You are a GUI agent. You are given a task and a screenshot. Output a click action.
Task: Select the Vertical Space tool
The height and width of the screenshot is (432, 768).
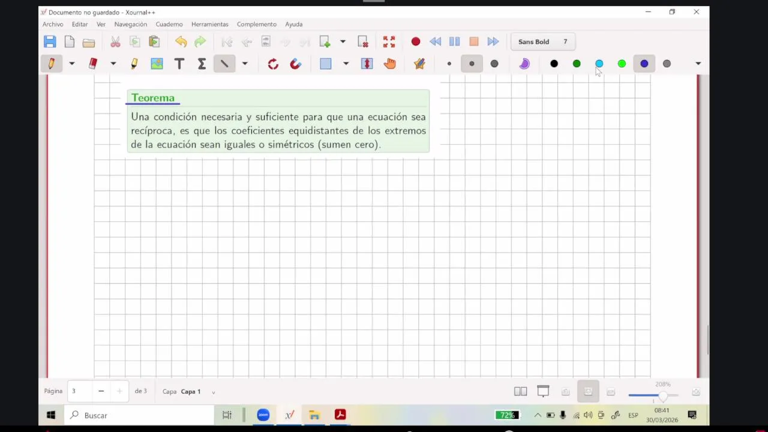pyautogui.click(x=367, y=64)
